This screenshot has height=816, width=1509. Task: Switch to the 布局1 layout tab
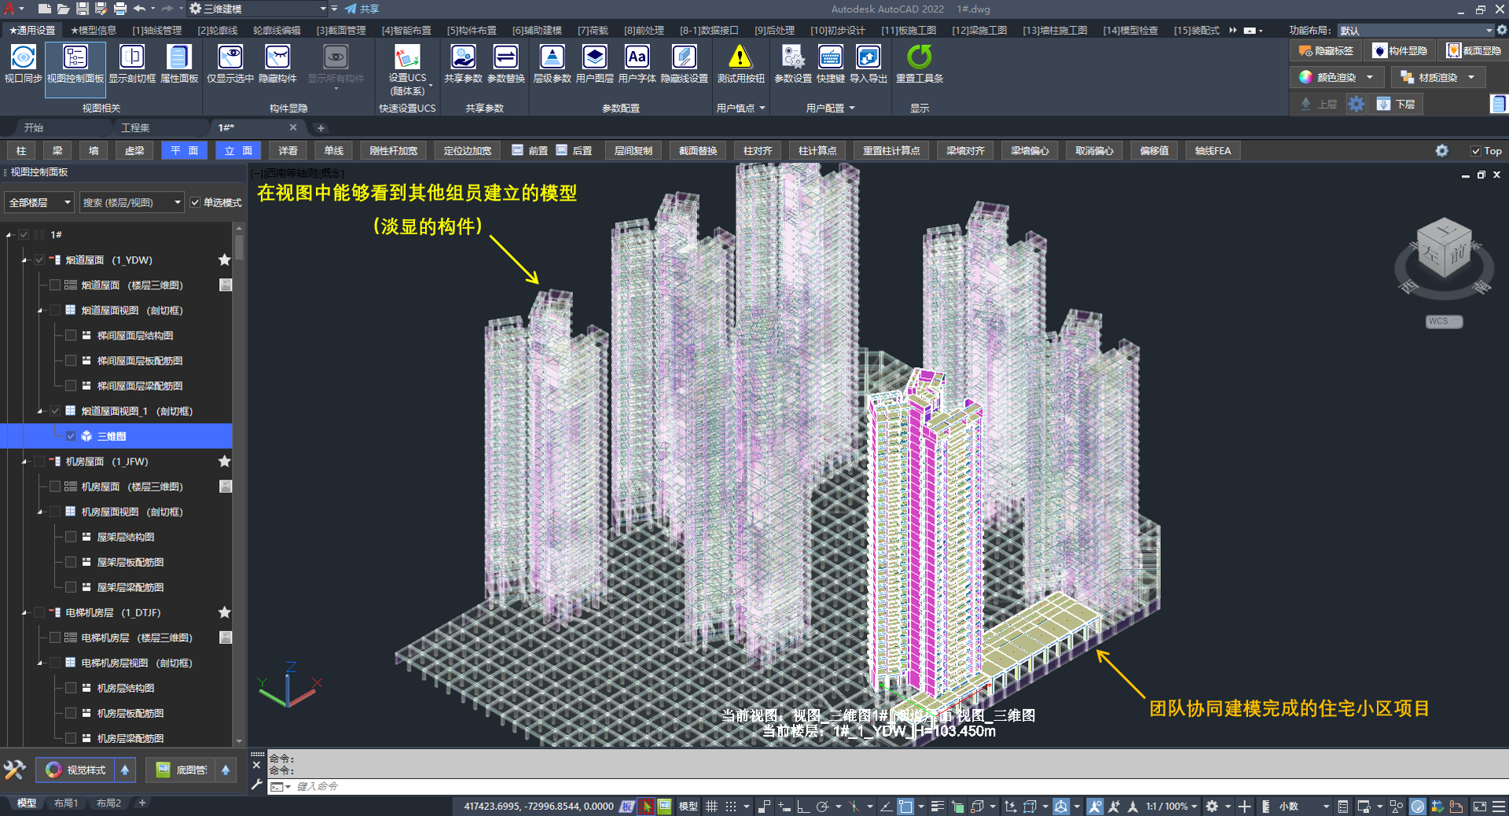[66, 803]
